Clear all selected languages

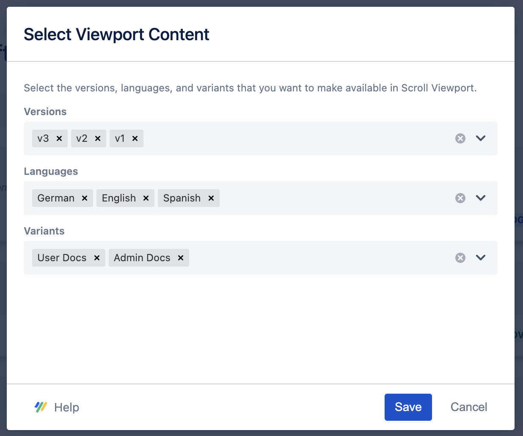point(460,198)
